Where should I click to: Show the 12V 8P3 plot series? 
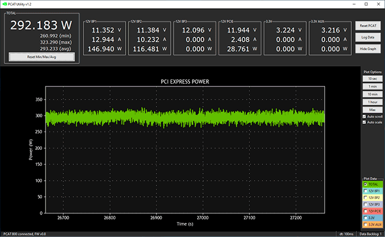[365, 204]
